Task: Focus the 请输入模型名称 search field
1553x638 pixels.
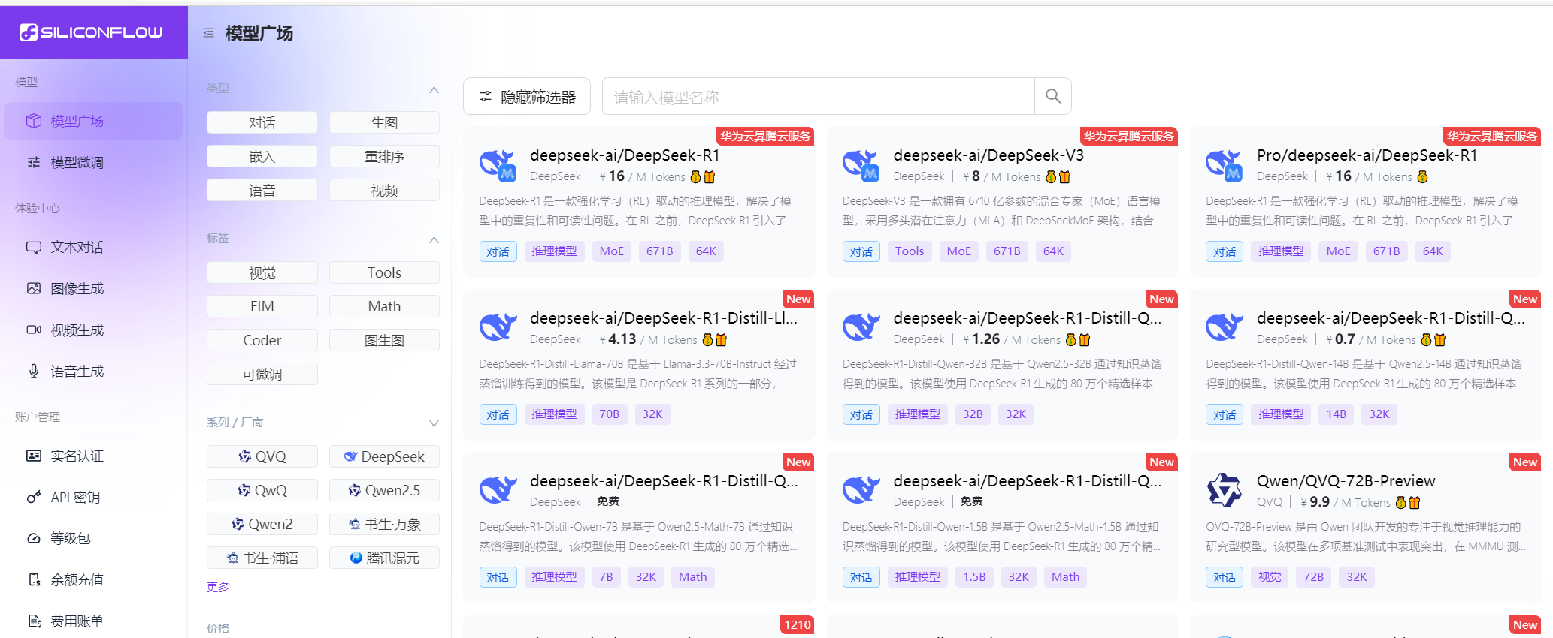Action: (x=819, y=96)
